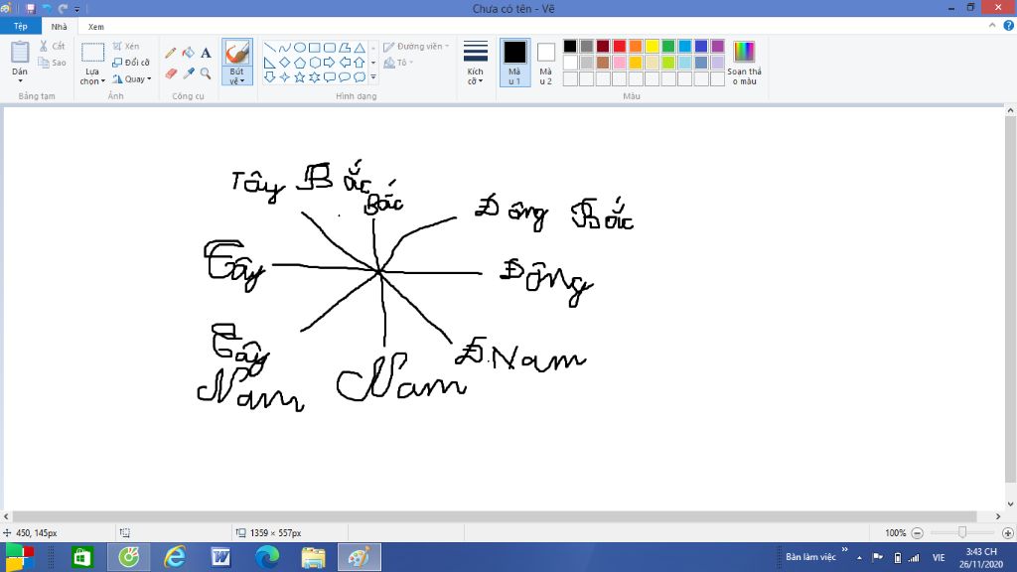
Task: Choose the diamond shape
Action: pyautogui.click(x=285, y=63)
